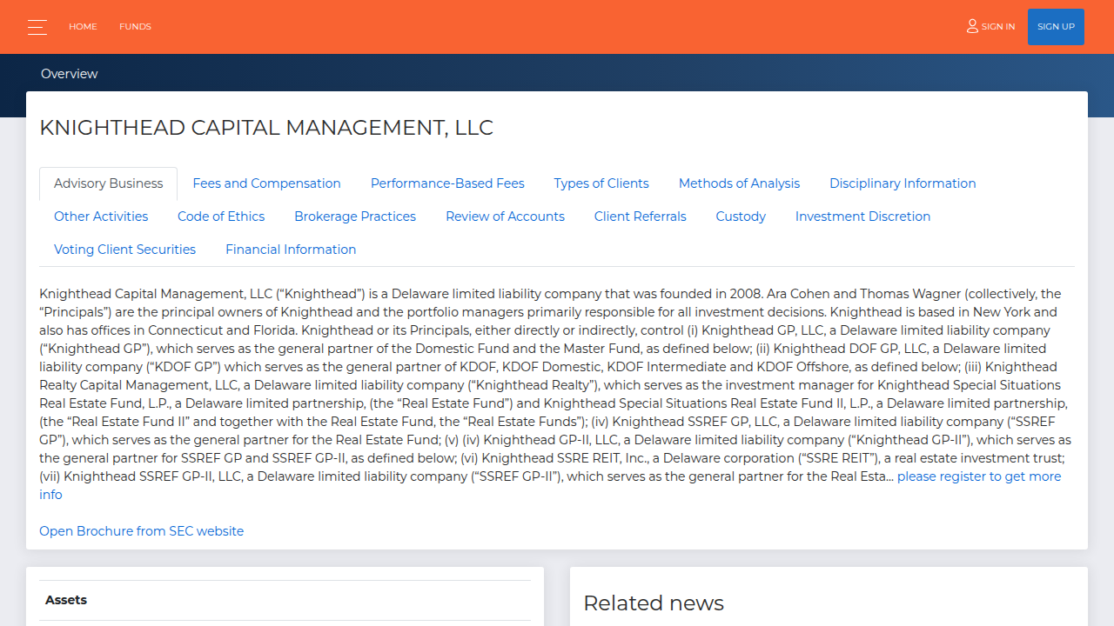This screenshot has width=1114, height=626.
Task: View the Voting Client Securities tab
Action: coord(124,250)
